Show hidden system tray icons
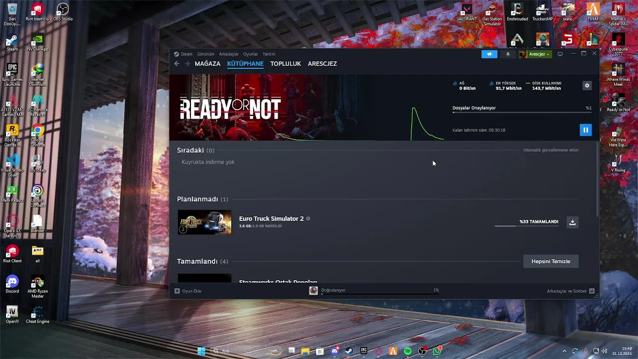 pyautogui.click(x=564, y=351)
